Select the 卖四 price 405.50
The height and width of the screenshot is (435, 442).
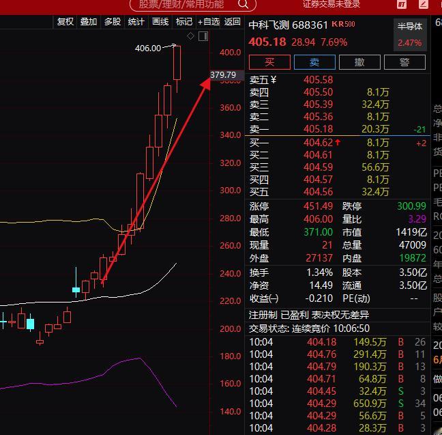pos(319,92)
